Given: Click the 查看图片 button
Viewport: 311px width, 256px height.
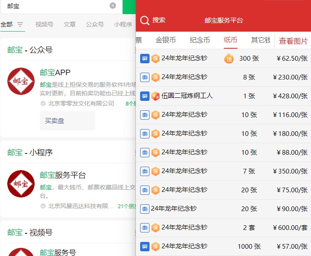Looking at the screenshot, I should coord(293,41).
